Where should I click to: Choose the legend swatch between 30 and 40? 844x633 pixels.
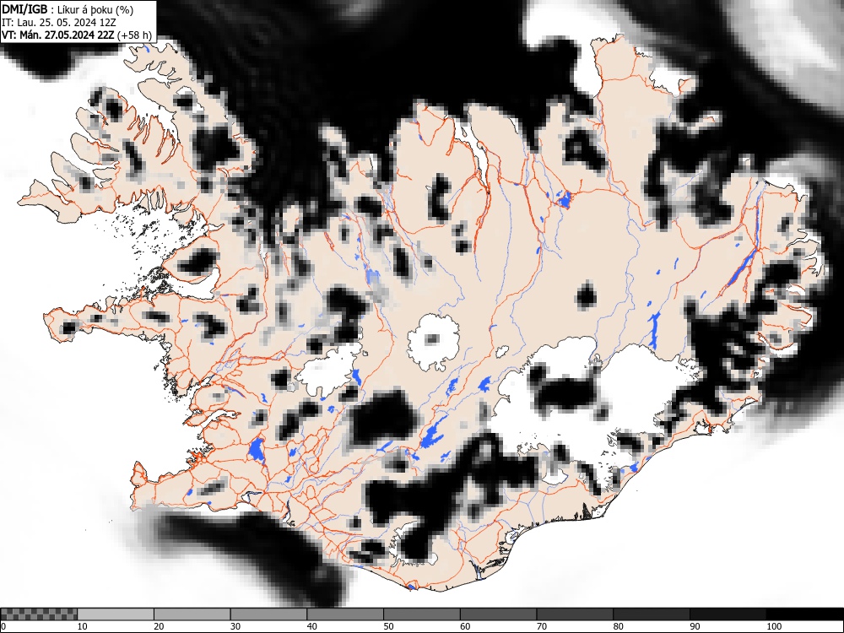click(268, 614)
